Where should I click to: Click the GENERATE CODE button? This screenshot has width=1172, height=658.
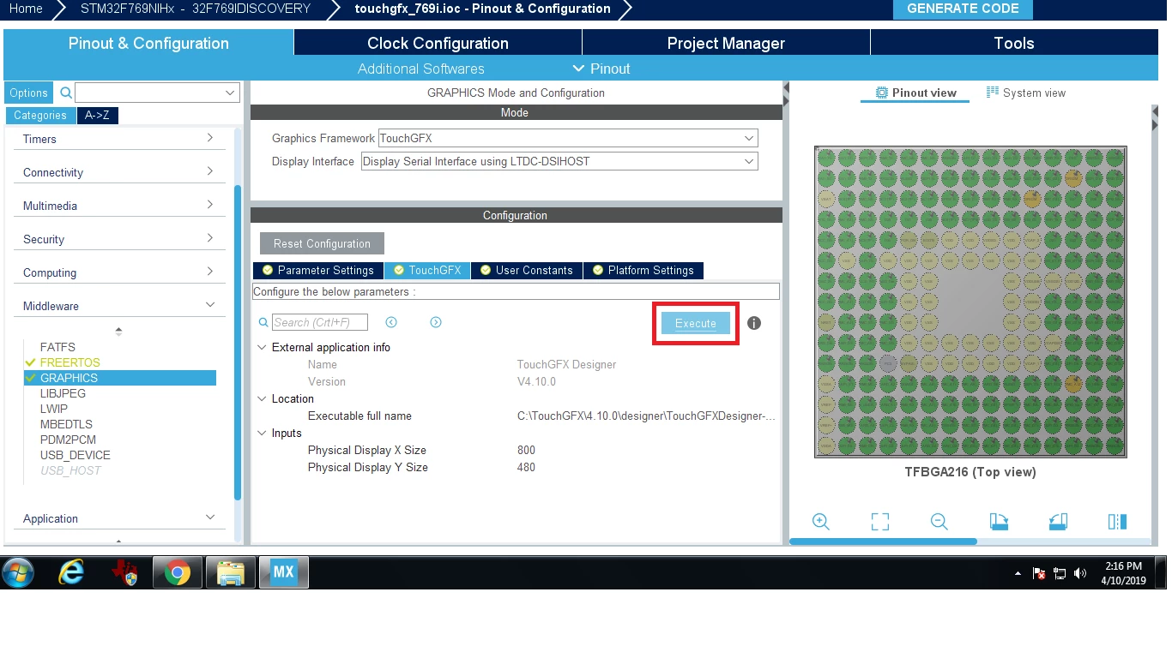[963, 9]
